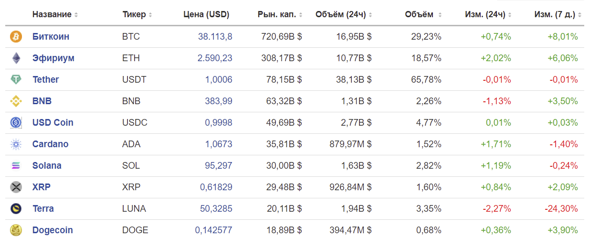Click the Цена (USD) column header
Screen dimensions: 589x249
[x=206, y=14]
